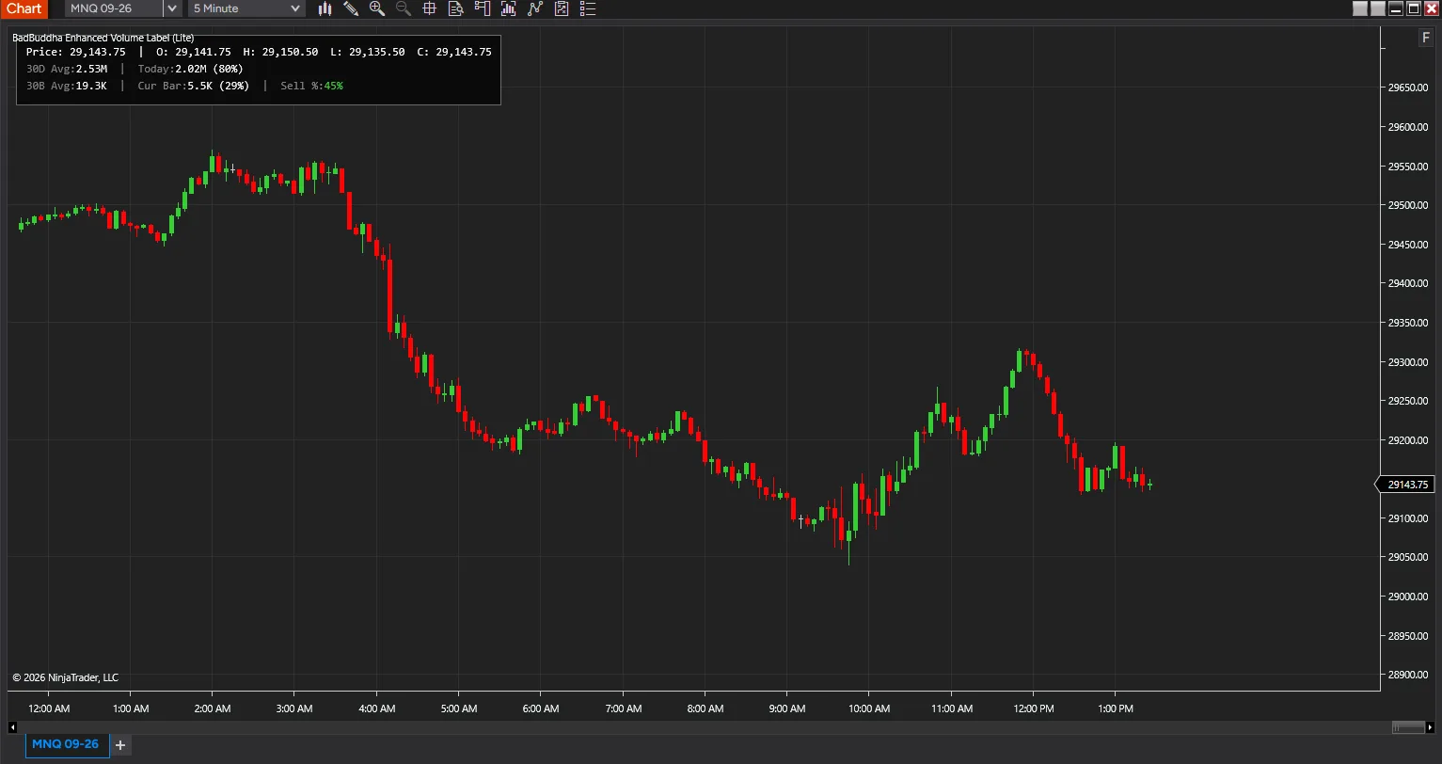Click the 'C: 29,143.75' close value
The height and width of the screenshot is (764, 1442).
(x=454, y=52)
